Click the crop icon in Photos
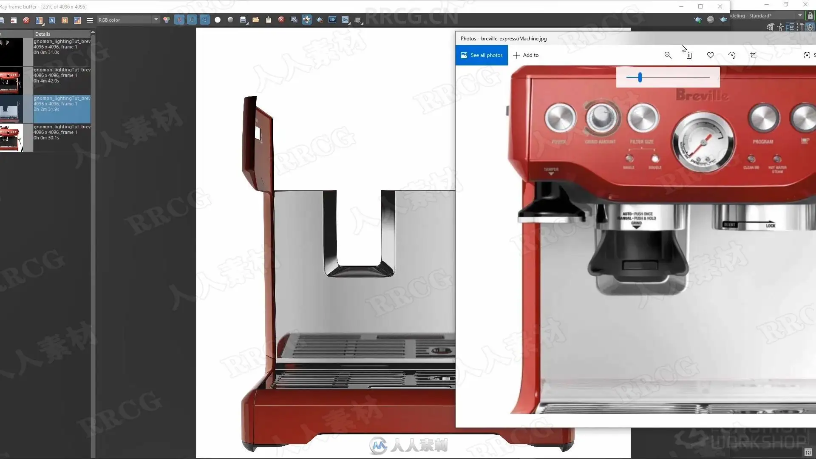 [753, 55]
